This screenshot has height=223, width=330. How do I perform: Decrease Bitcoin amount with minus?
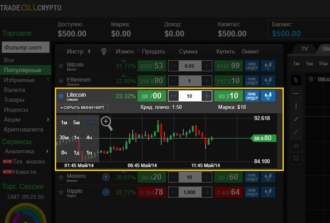[x=173, y=66]
